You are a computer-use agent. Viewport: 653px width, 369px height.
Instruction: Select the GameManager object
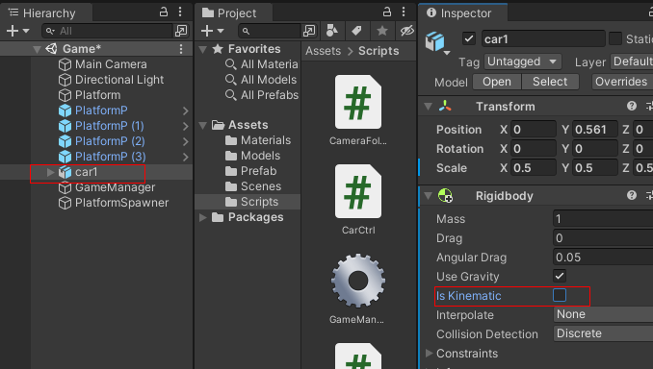point(115,187)
